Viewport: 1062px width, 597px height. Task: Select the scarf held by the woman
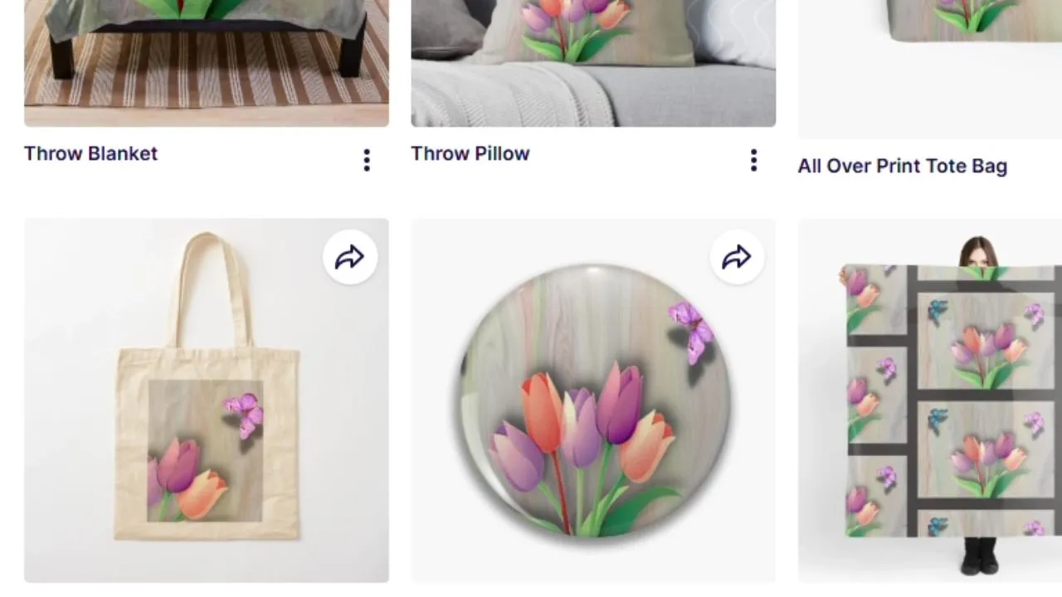951,400
